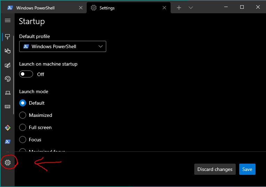Open the JSON file gear icon
266x187 pixels.
click(x=8, y=163)
